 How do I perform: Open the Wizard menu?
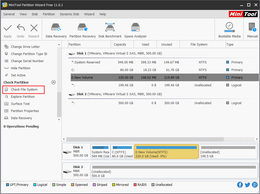(x=89, y=14)
